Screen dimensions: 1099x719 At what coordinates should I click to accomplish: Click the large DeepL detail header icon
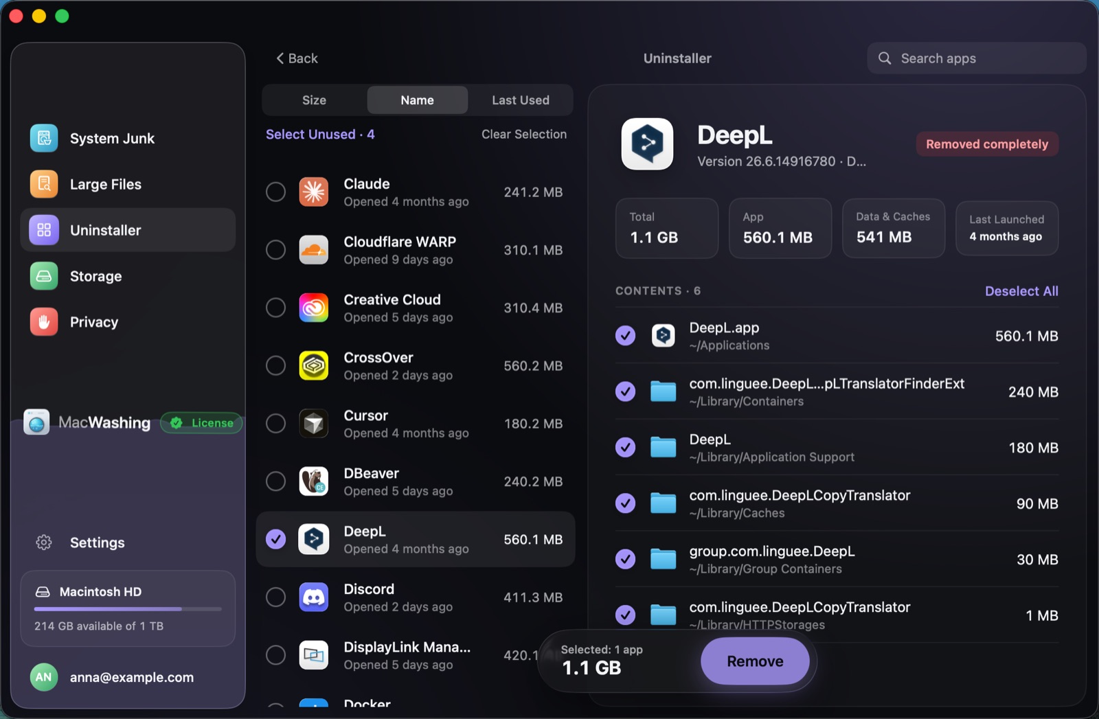(647, 144)
